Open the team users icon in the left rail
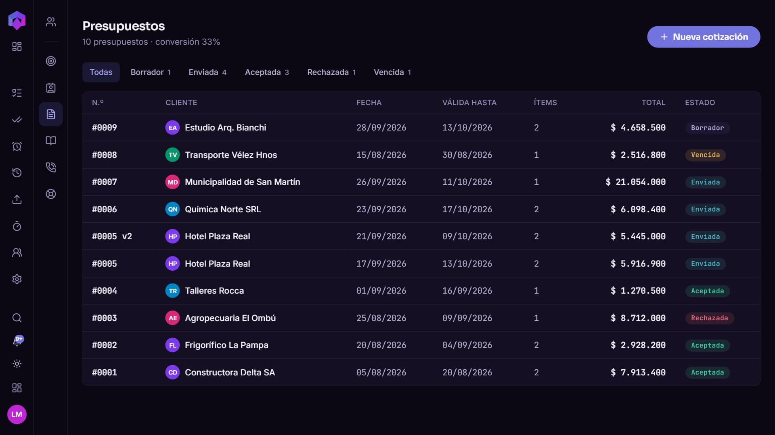Image resolution: width=775 pixels, height=435 pixels. pos(17,253)
